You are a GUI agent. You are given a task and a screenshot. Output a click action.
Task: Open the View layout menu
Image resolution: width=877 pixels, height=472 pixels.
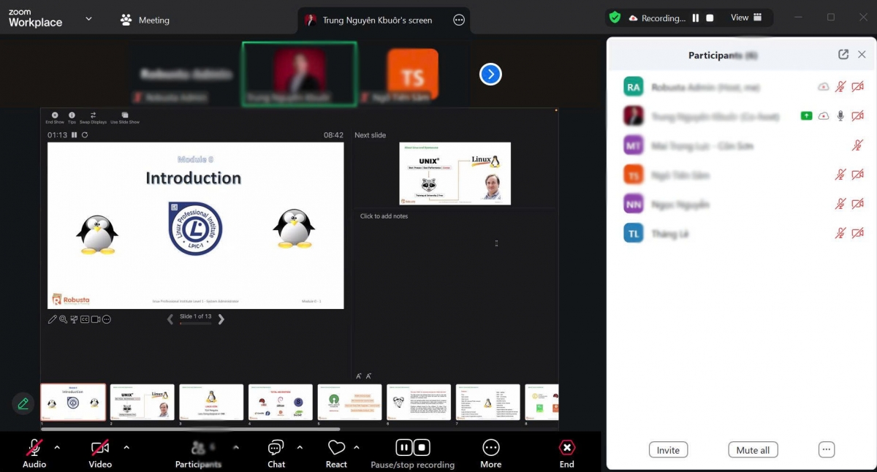click(x=746, y=18)
